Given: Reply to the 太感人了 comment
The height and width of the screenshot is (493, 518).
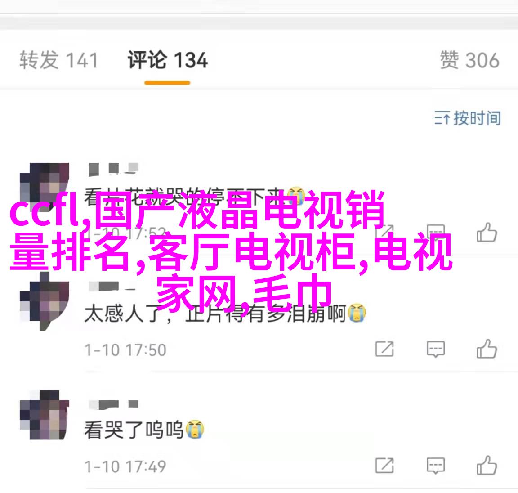Looking at the screenshot, I should coord(436,349).
